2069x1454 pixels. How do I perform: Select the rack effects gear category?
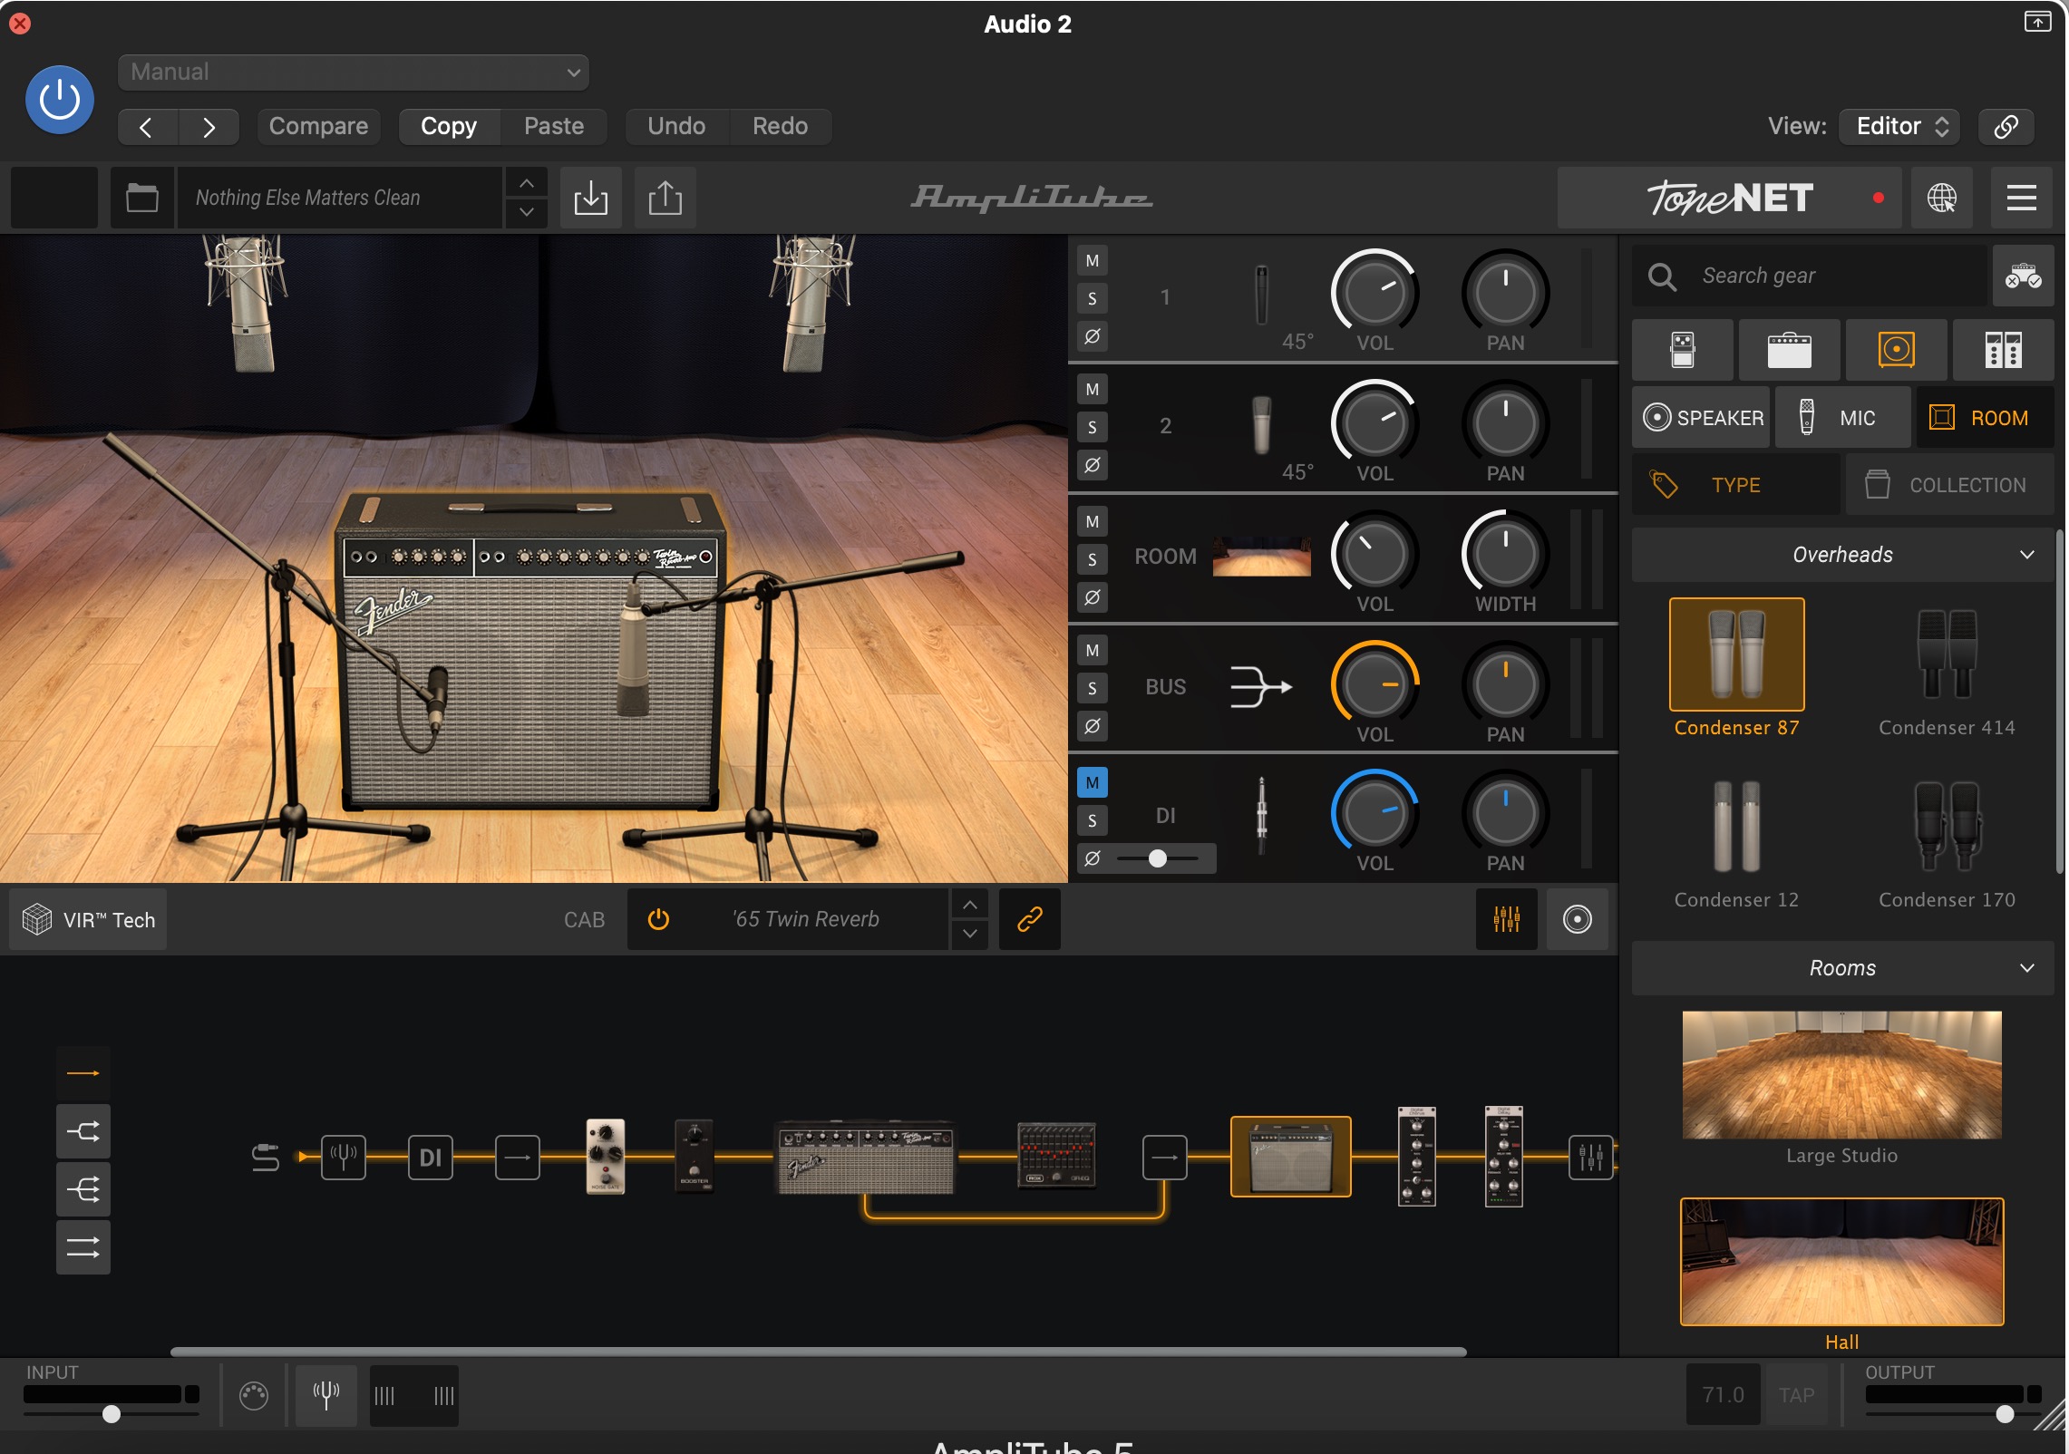pos(2003,349)
